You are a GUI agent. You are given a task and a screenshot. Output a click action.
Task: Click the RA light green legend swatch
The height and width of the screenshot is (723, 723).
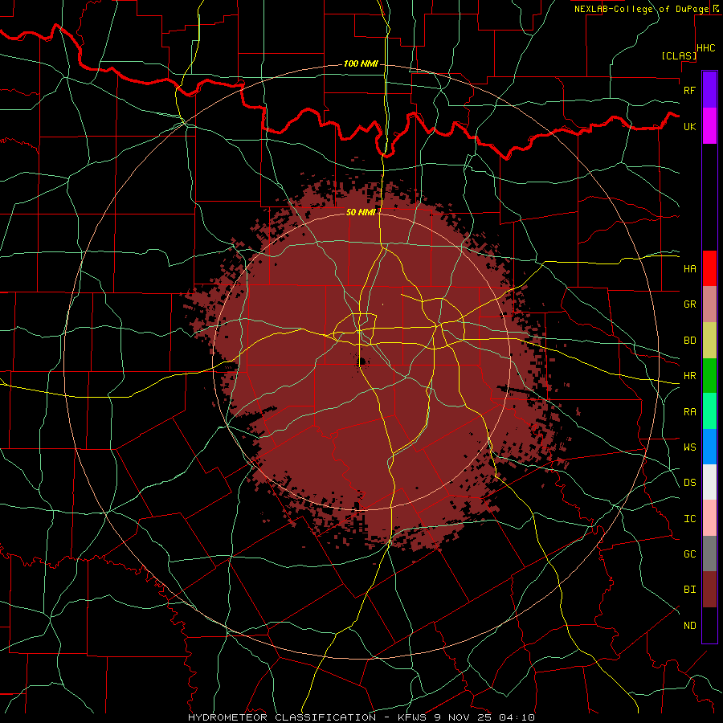(709, 411)
